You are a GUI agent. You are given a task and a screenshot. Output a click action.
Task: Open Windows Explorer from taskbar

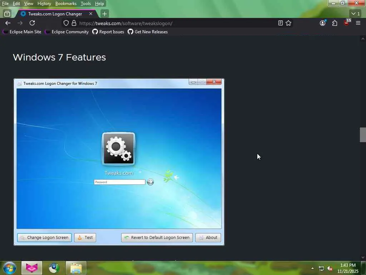[76, 268]
